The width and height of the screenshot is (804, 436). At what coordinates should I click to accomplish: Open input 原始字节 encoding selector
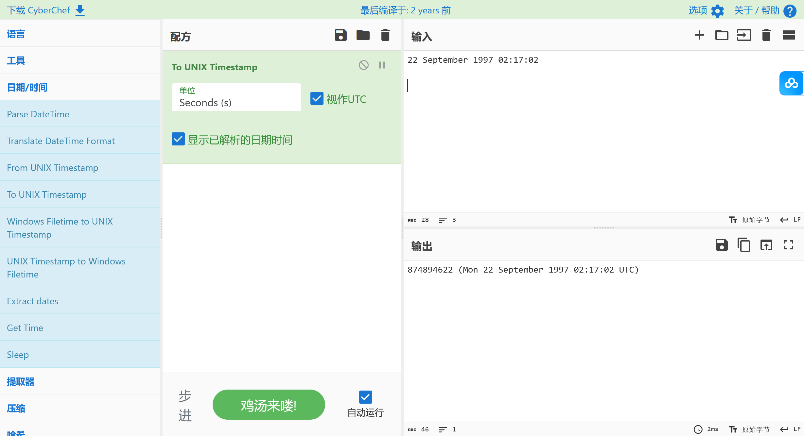pyautogui.click(x=749, y=220)
